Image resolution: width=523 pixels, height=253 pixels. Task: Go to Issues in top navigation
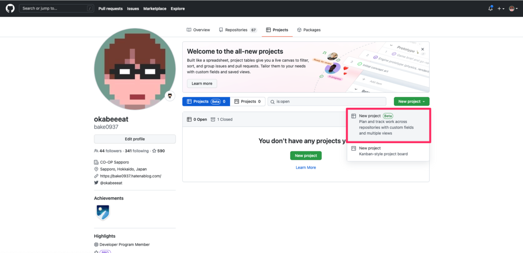(133, 9)
